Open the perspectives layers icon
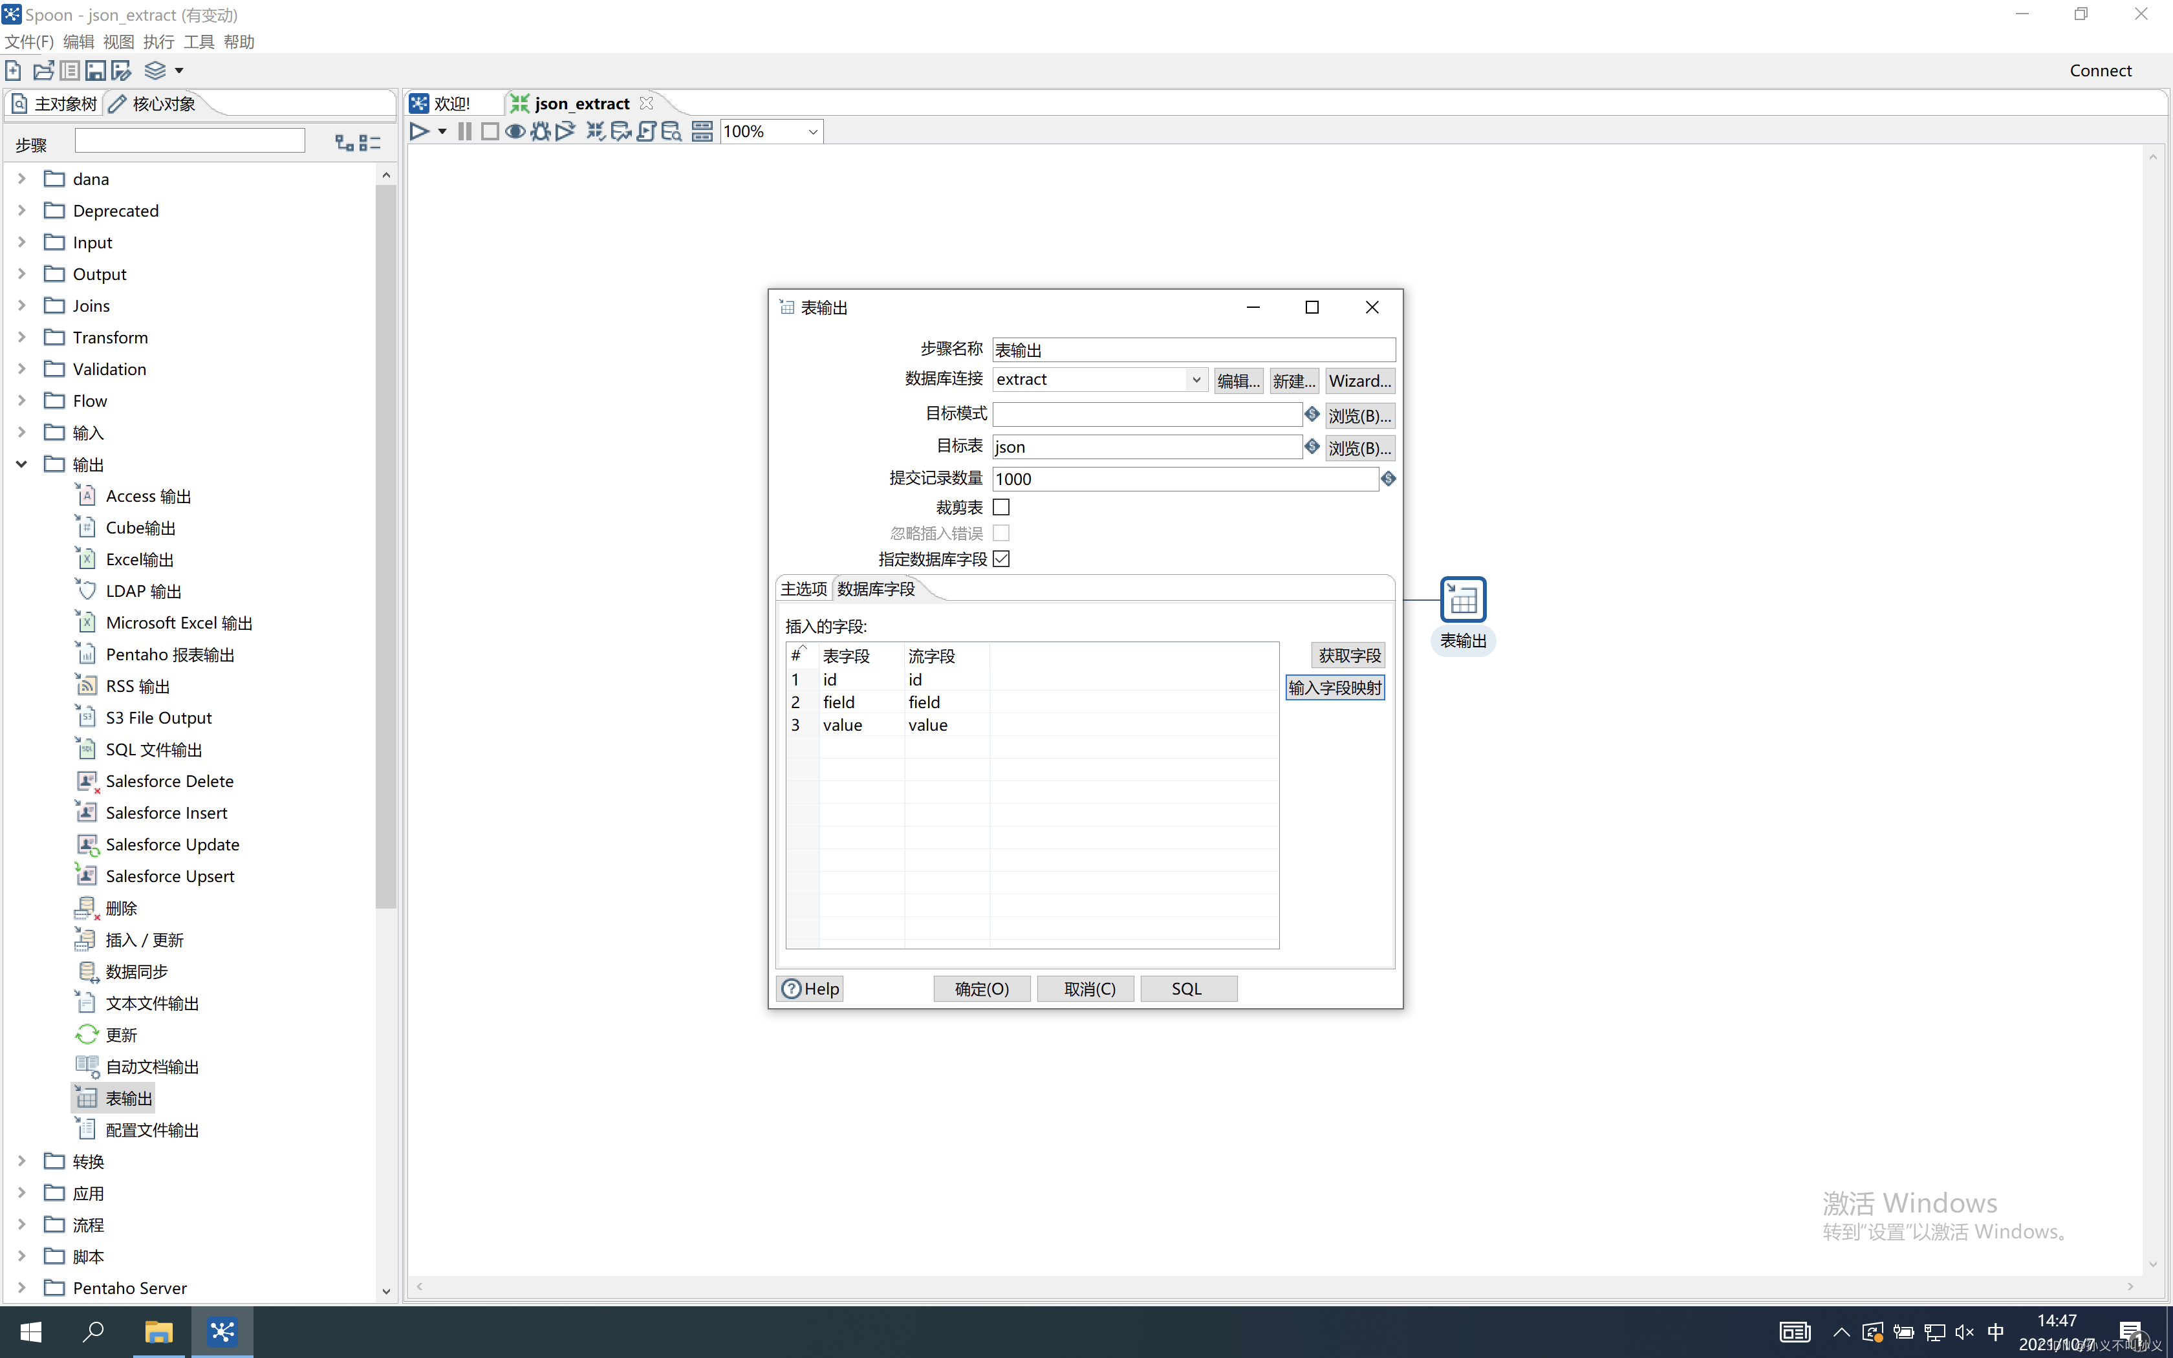2173x1358 pixels. coord(155,70)
